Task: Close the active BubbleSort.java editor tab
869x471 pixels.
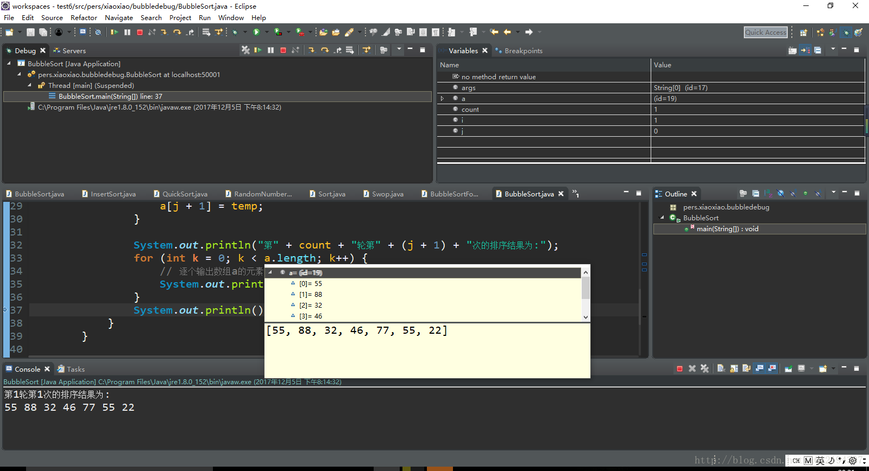Action: coord(561,194)
